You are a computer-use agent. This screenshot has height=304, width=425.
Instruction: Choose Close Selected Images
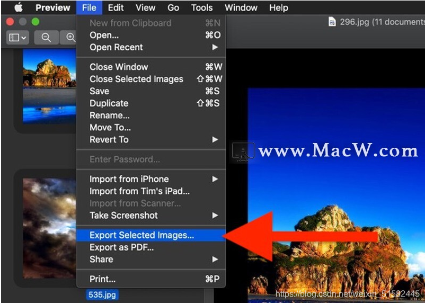pos(151,79)
